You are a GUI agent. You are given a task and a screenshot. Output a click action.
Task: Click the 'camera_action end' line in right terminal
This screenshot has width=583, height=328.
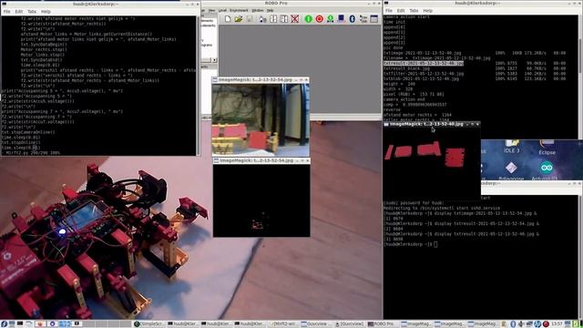(x=404, y=99)
